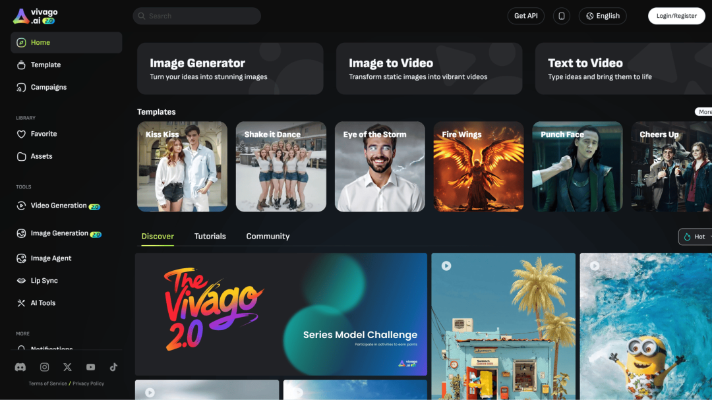Click the Image Generation icon
The height and width of the screenshot is (400, 712).
tap(21, 233)
